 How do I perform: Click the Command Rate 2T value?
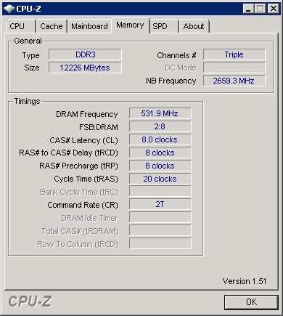point(160,204)
